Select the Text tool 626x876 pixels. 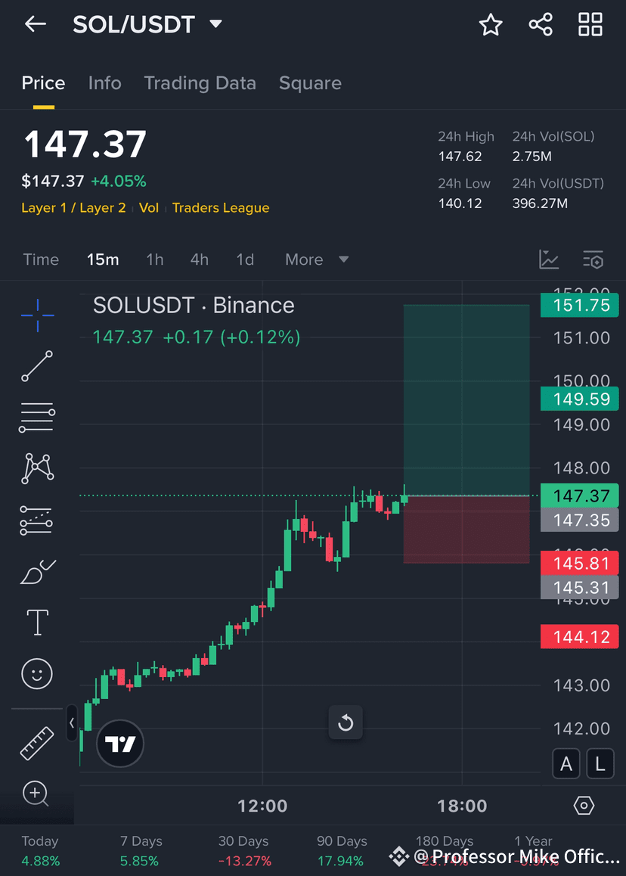point(37,623)
